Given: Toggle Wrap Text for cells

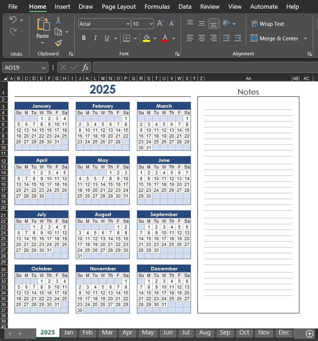Looking at the screenshot, I should click(267, 24).
